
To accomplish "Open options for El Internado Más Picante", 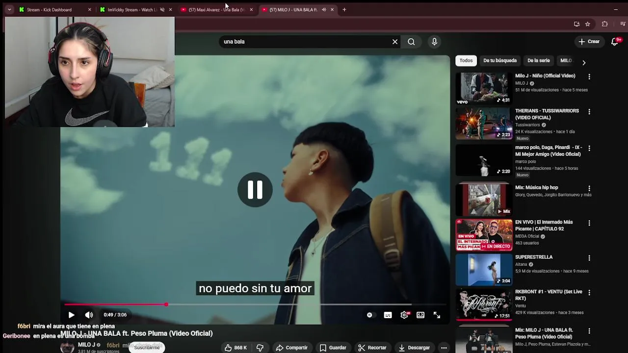I will (x=589, y=223).
